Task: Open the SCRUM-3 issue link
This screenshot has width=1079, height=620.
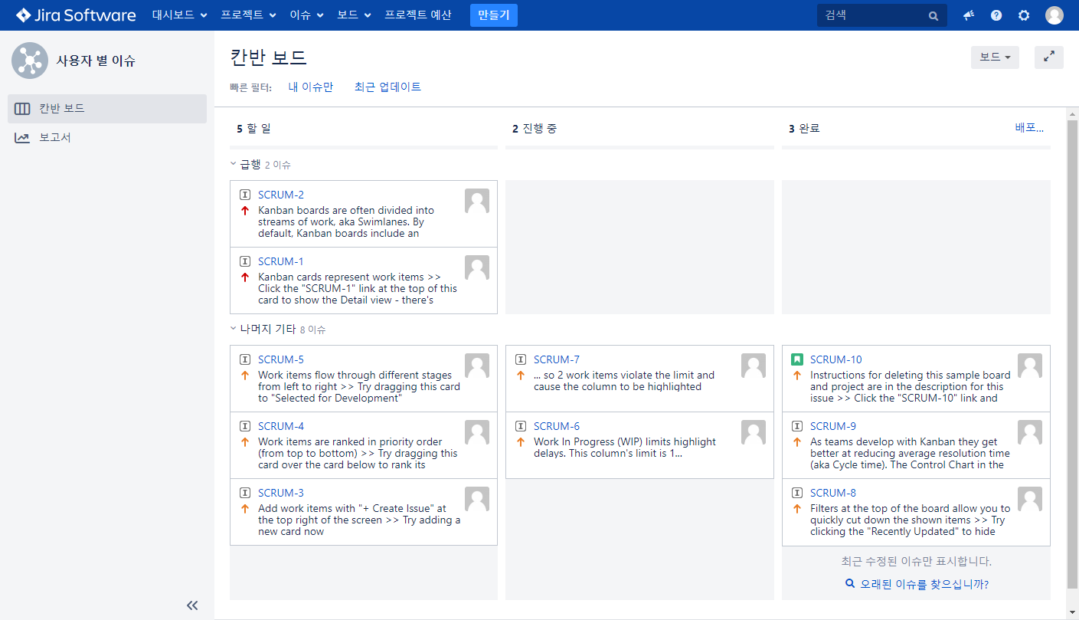Action: click(281, 493)
